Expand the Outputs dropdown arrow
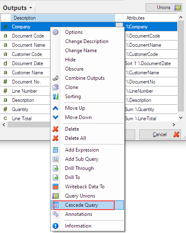186x233 pixels. click(30, 8)
